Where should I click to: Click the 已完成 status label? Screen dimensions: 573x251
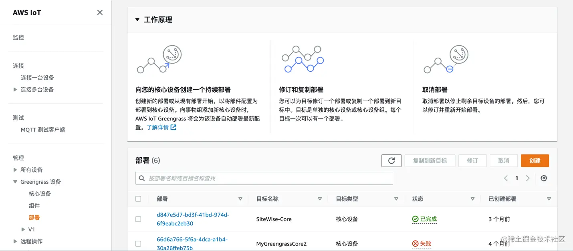(428, 219)
